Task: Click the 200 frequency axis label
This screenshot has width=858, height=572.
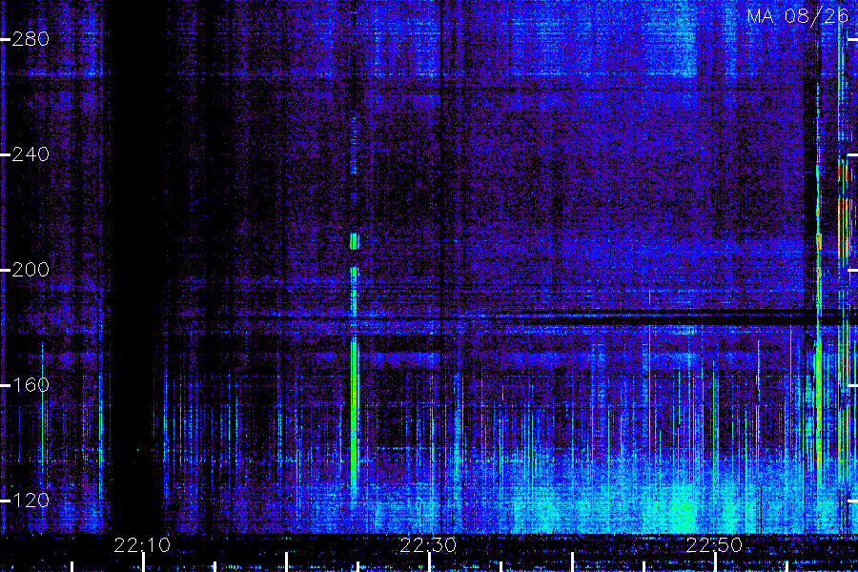Action: pyautogui.click(x=31, y=270)
